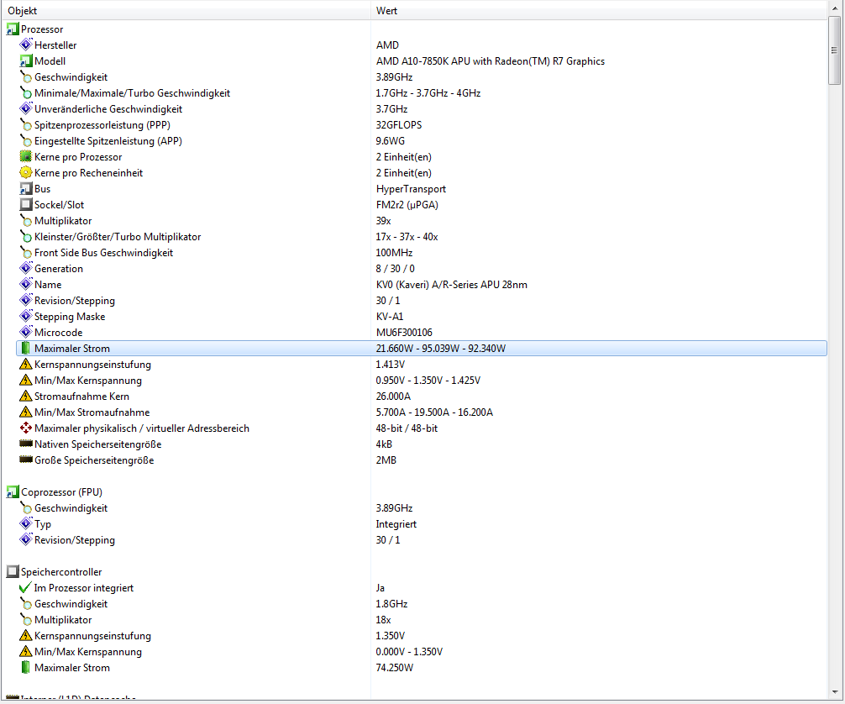The image size is (845, 704).
Task: Click value MU6F300106
Action: [x=404, y=333]
